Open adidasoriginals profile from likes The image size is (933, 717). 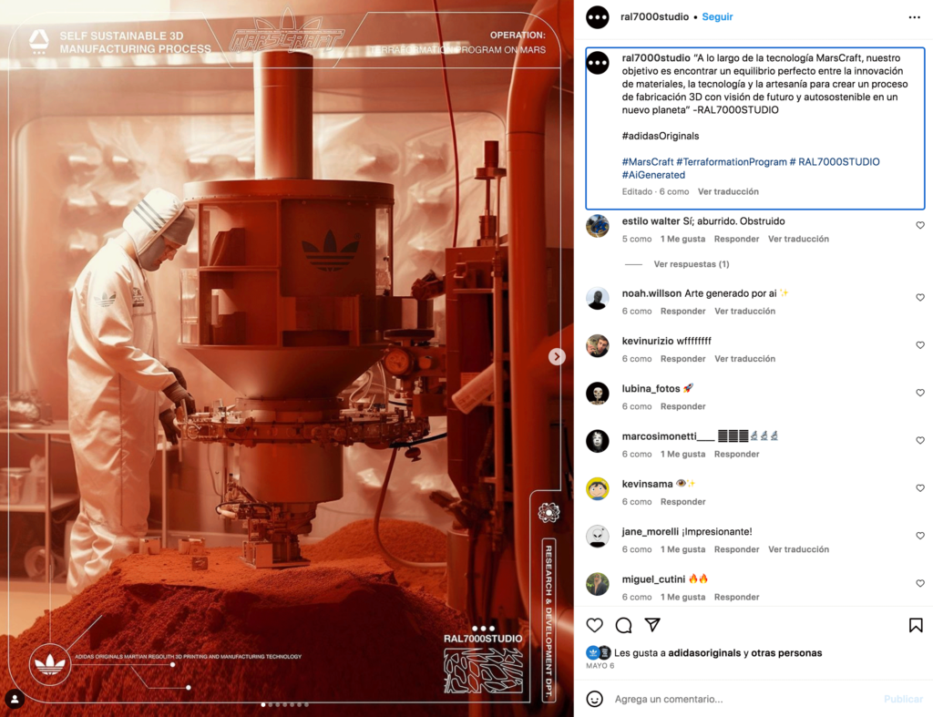coord(704,652)
